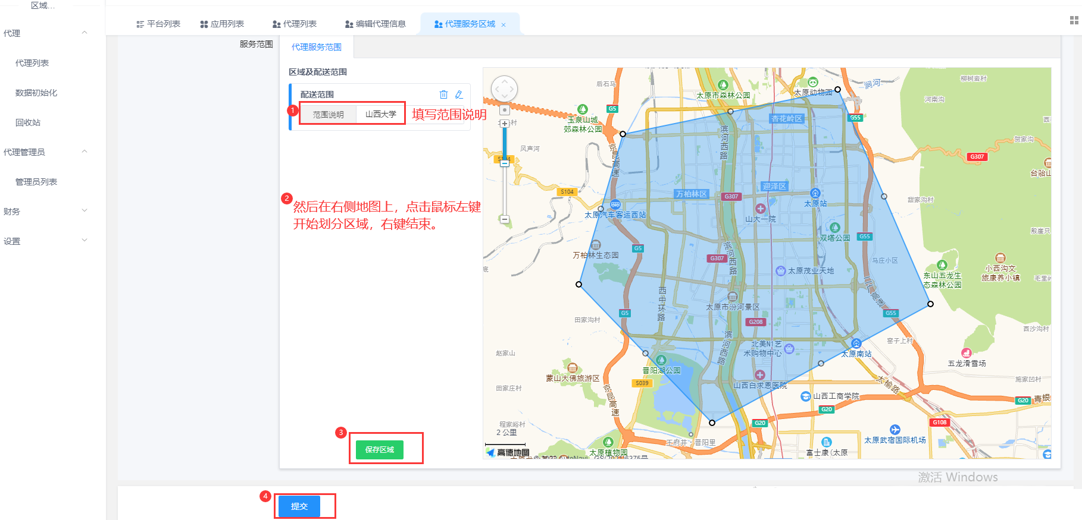Open 管理员列表 in the sidebar
Image resolution: width=1082 pixels, height=520 pixels.
[x=36, y=182]
